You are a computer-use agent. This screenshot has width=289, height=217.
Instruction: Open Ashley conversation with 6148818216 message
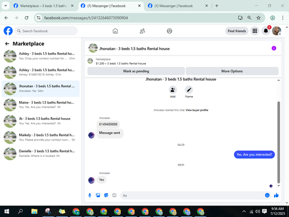[x=40, y=72]
